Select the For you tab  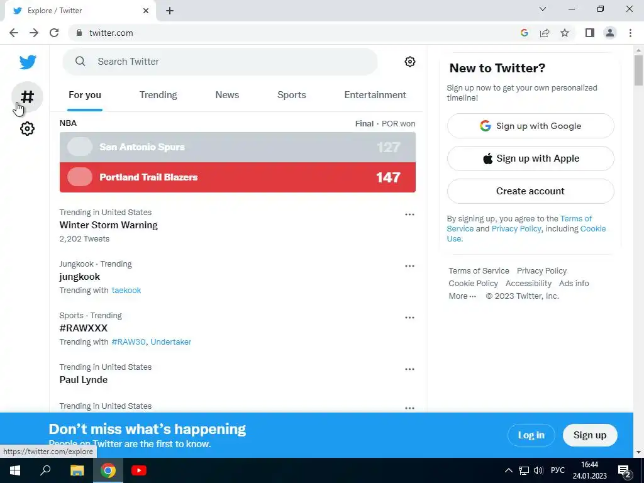pyautogui.click(x=85, y=95)
